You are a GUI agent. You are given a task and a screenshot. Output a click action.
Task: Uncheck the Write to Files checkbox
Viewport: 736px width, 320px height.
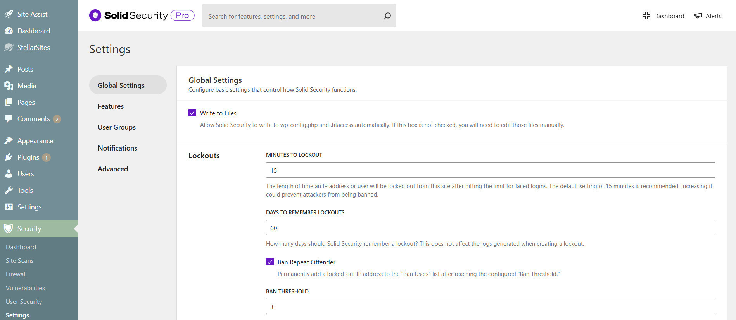(x=192, y=113)
